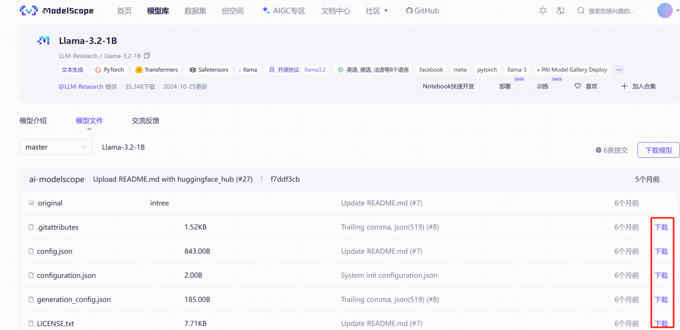Click the Safetensors tag
This screenshot has height=330, width=680.
(209, 70)
